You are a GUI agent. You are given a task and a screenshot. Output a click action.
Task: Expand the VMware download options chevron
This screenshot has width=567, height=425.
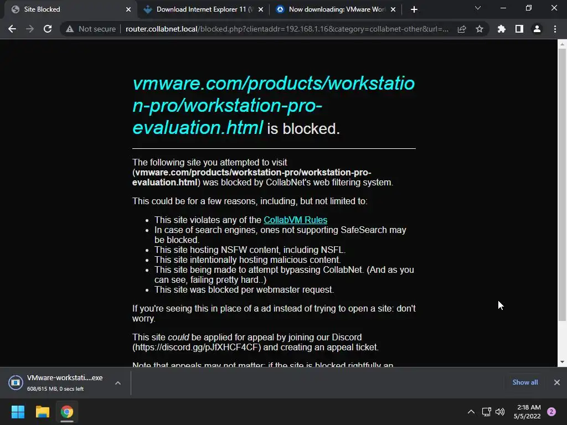[118, 383]
